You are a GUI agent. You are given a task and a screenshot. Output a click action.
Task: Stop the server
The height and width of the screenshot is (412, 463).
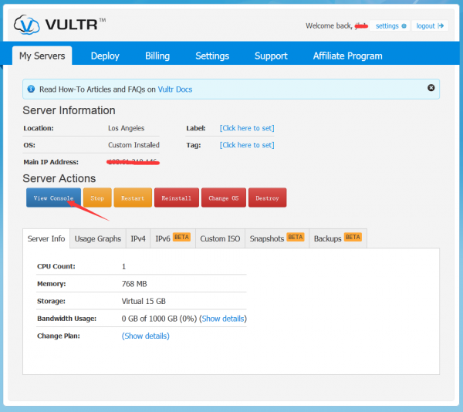point(97,198)
